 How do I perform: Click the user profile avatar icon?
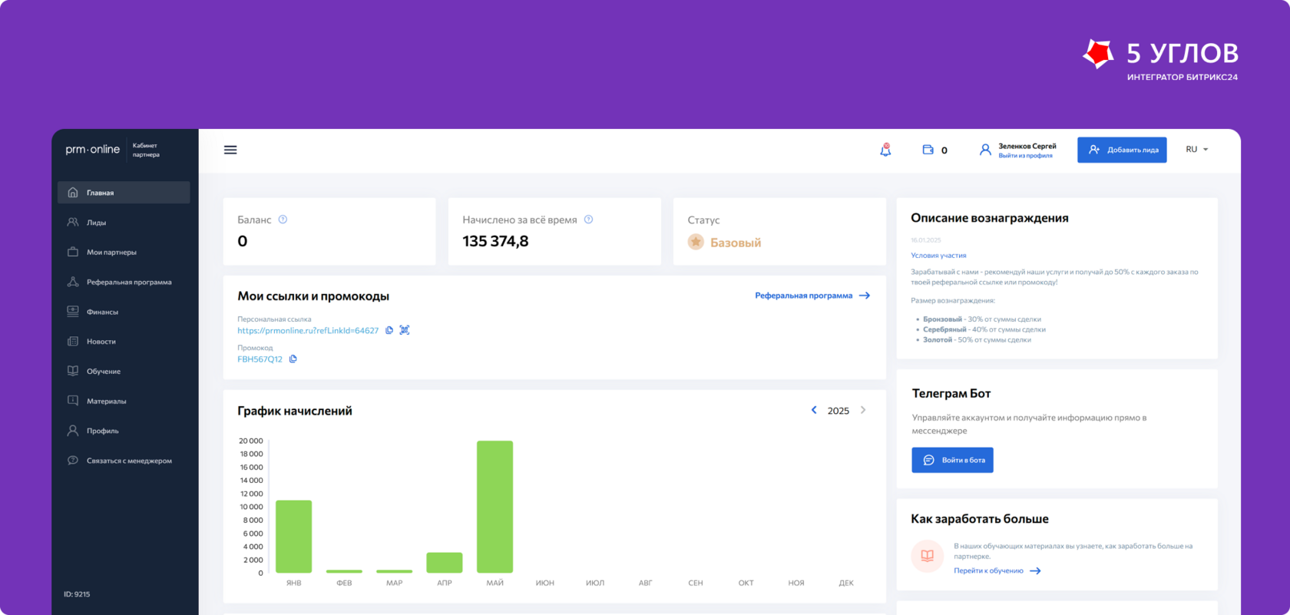click(985, 150)
